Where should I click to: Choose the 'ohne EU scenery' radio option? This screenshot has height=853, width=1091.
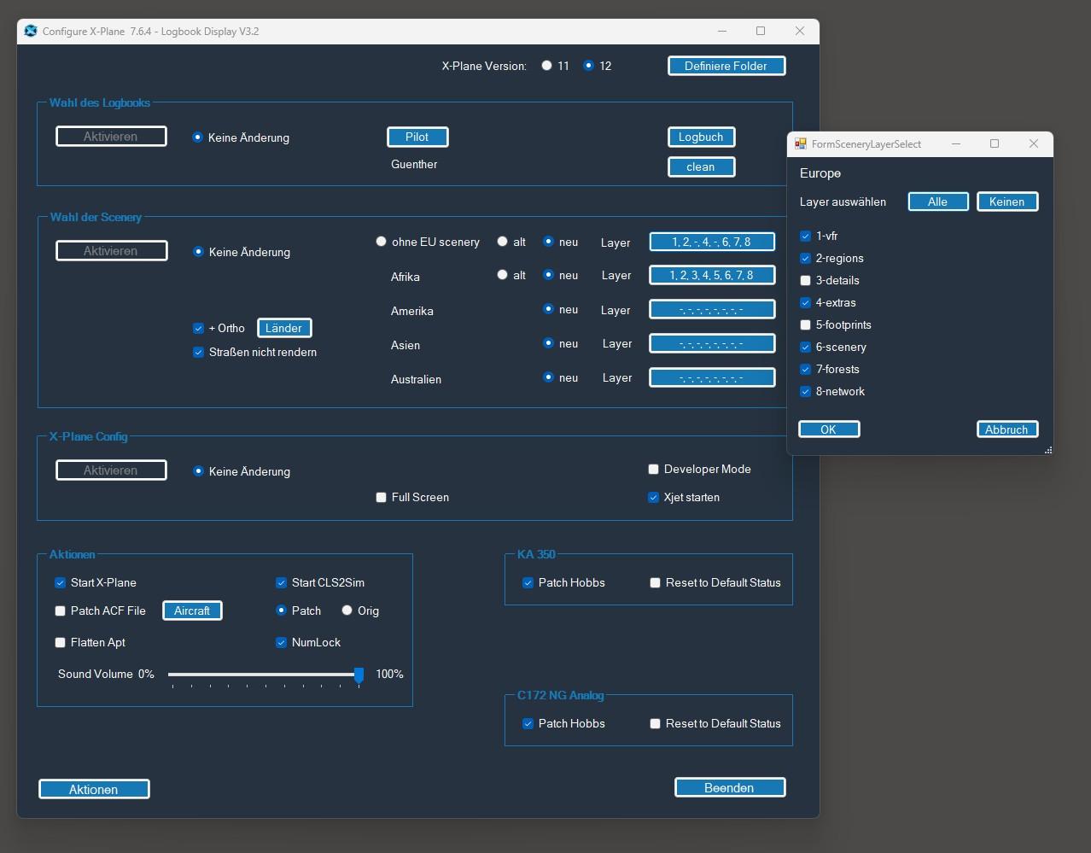[382, 242]
